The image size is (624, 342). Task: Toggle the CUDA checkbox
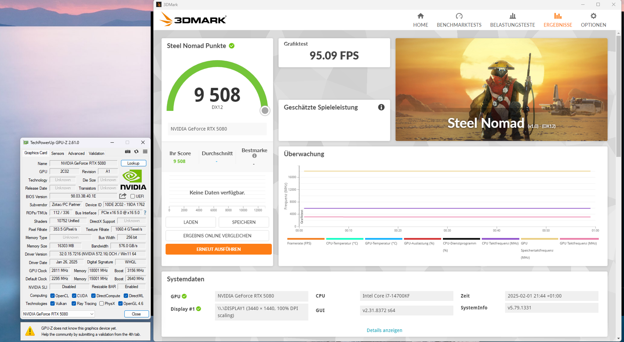[74, 296]
